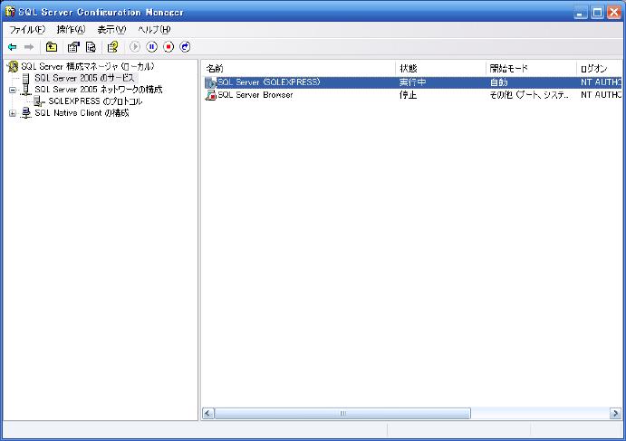Viewport: 626px width, 441px height.
Task: Select SQL Server 構成マネージャ (ローカル) tree root
Action: (88, 66)
